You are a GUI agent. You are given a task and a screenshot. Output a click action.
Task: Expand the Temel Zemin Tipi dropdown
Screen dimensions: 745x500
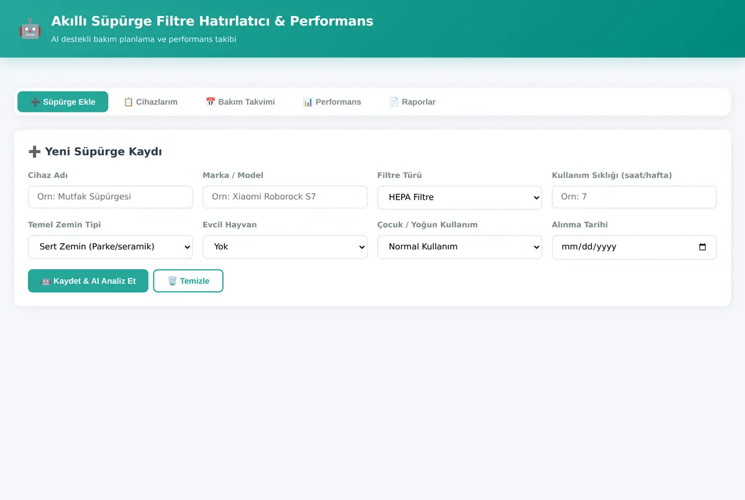pyautogui.click(x=111, y=247)
